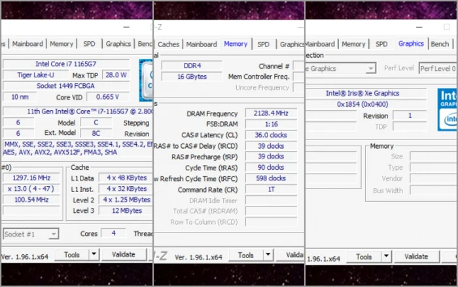This screenshot has height=287, width=458.
Task: Minimize the right CPU-Z window
Action: point(419,28)
